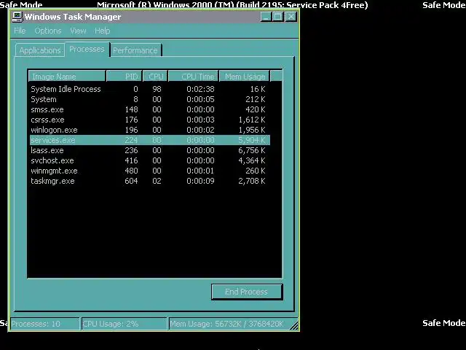Sort by CPU Time column header
The image size is (466, 350).
click(193, 76)
